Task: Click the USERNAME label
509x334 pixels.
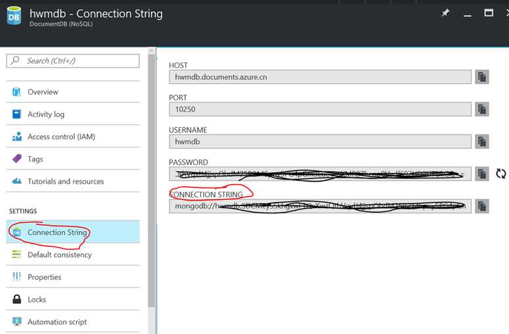Action: click(x=188, y=130)
